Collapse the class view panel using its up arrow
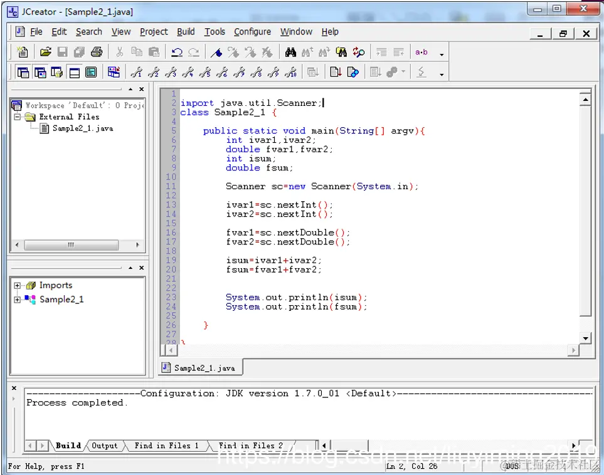Screen dimensions: 604x475 (130, 268)
